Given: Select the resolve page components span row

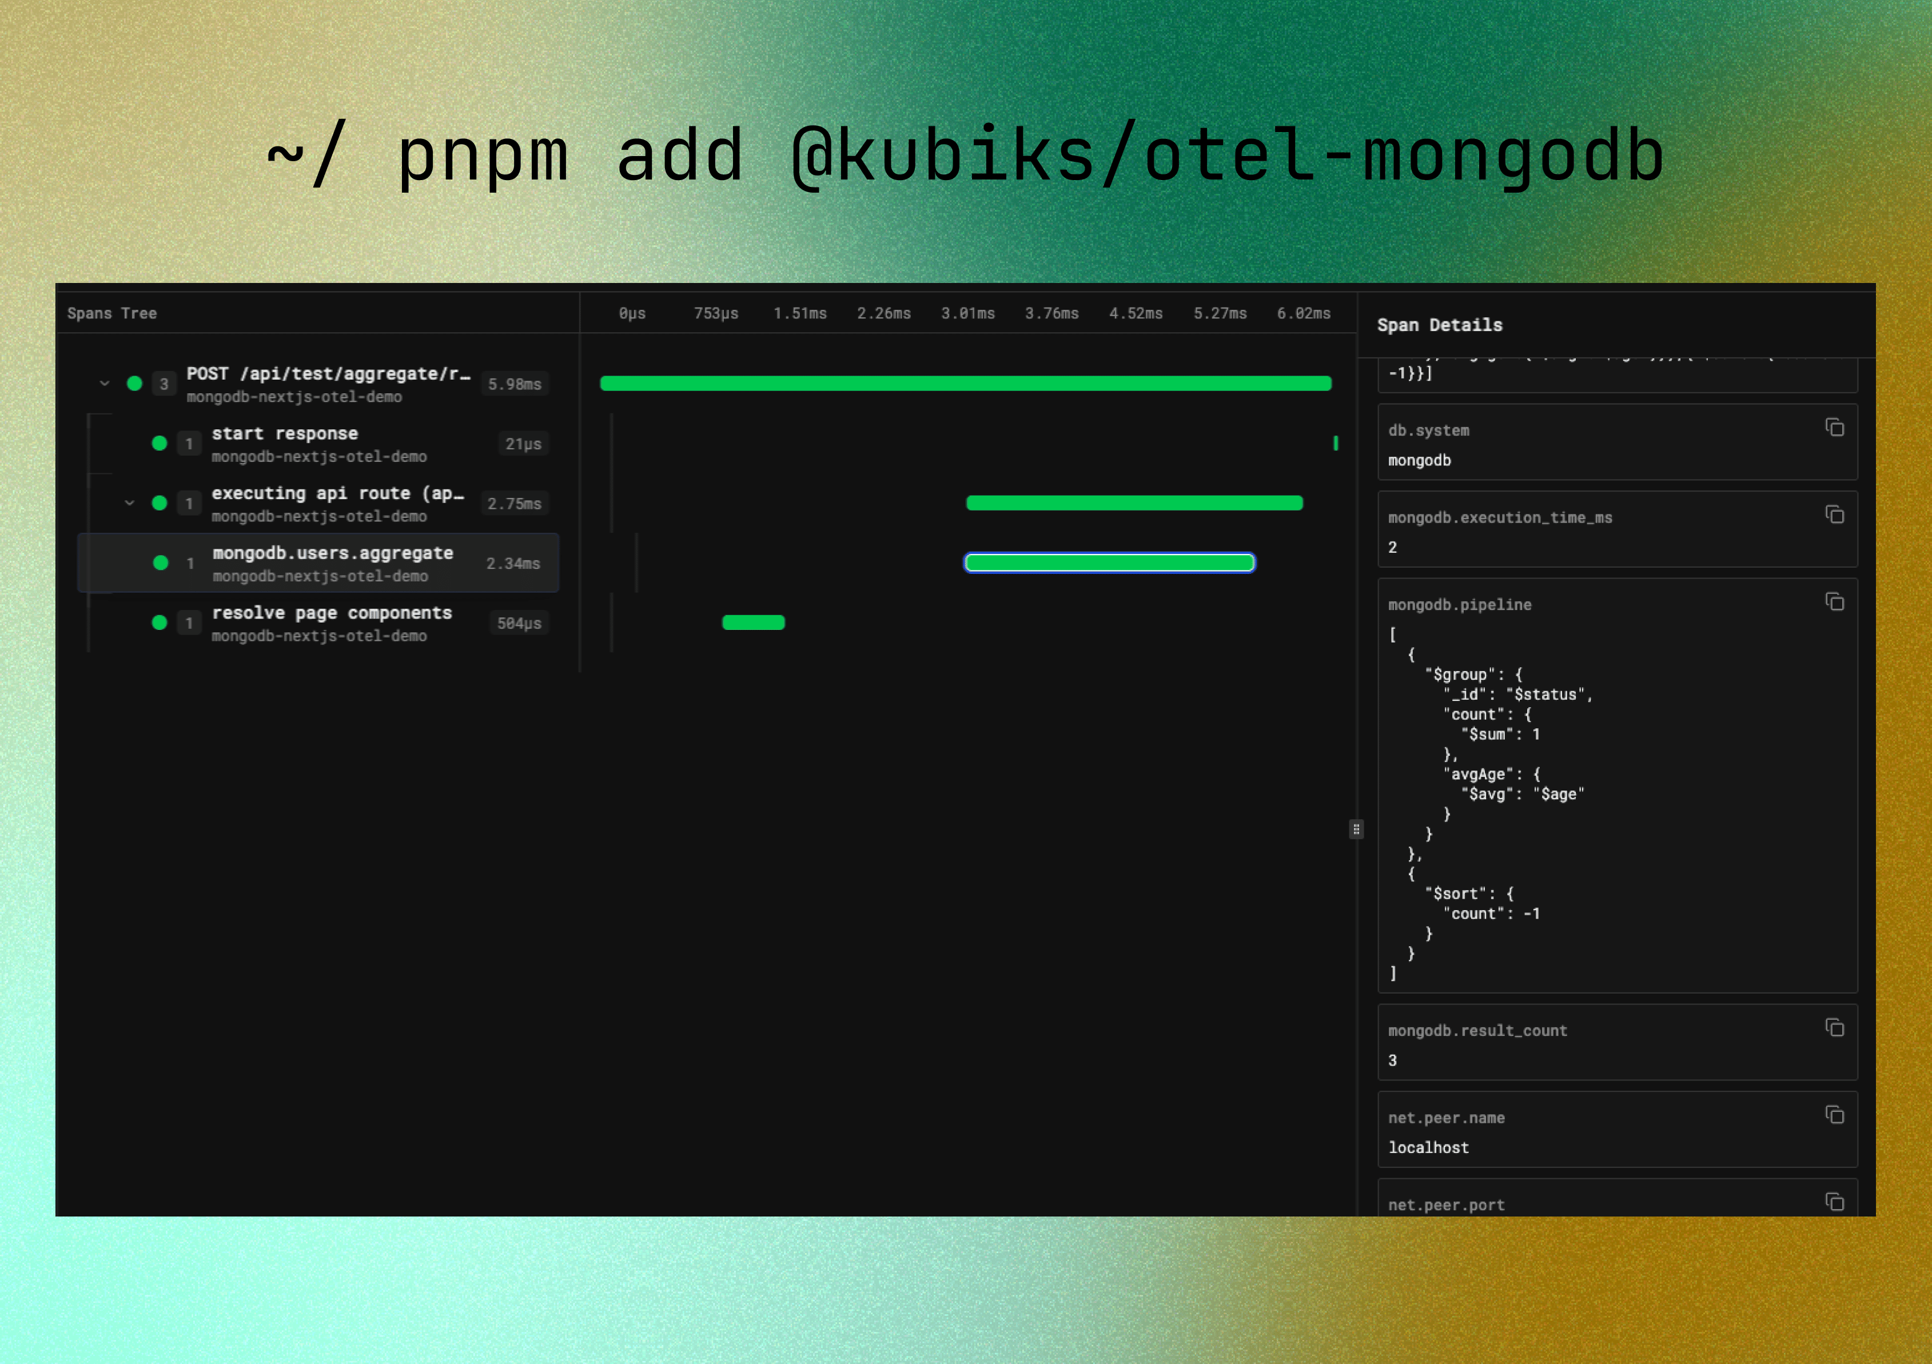Looking at the screenshot, I should pyautogui.click(x=318, y=623).
